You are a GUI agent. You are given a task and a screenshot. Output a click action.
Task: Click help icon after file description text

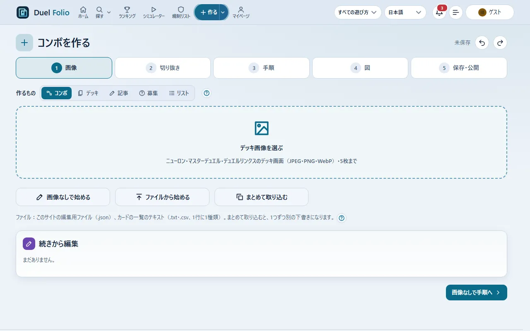pos(341,218)
